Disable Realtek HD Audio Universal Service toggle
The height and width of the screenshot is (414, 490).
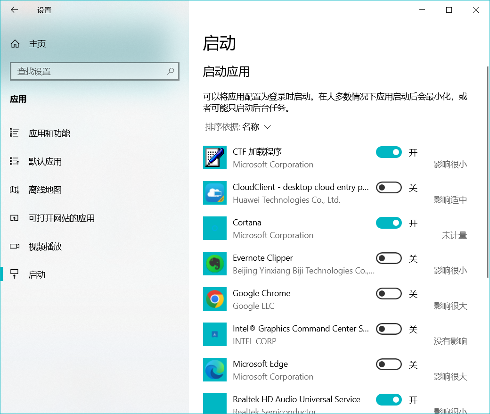(389, 399)
